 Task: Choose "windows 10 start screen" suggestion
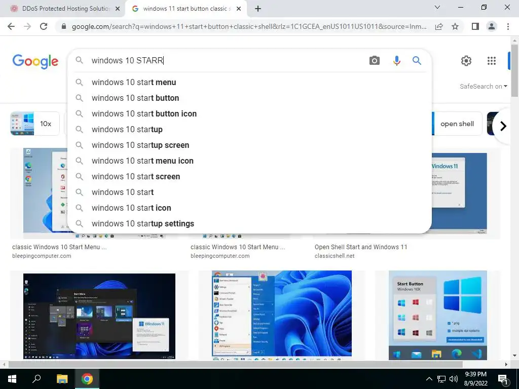pyautogui.click(x=249, y=177)
